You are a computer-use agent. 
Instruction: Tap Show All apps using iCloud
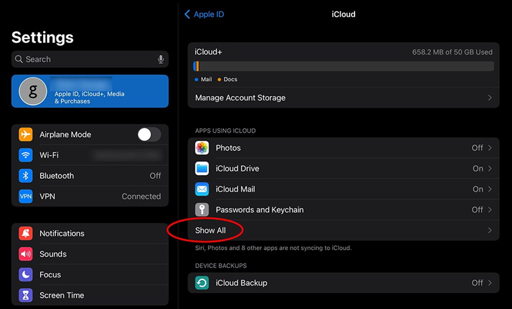344,230
